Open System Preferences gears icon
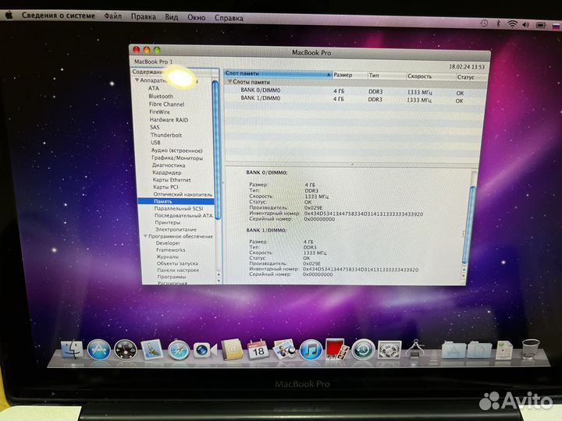Image resolution: width=562 pixels, height=421 pixels. [x=389, y=350]
